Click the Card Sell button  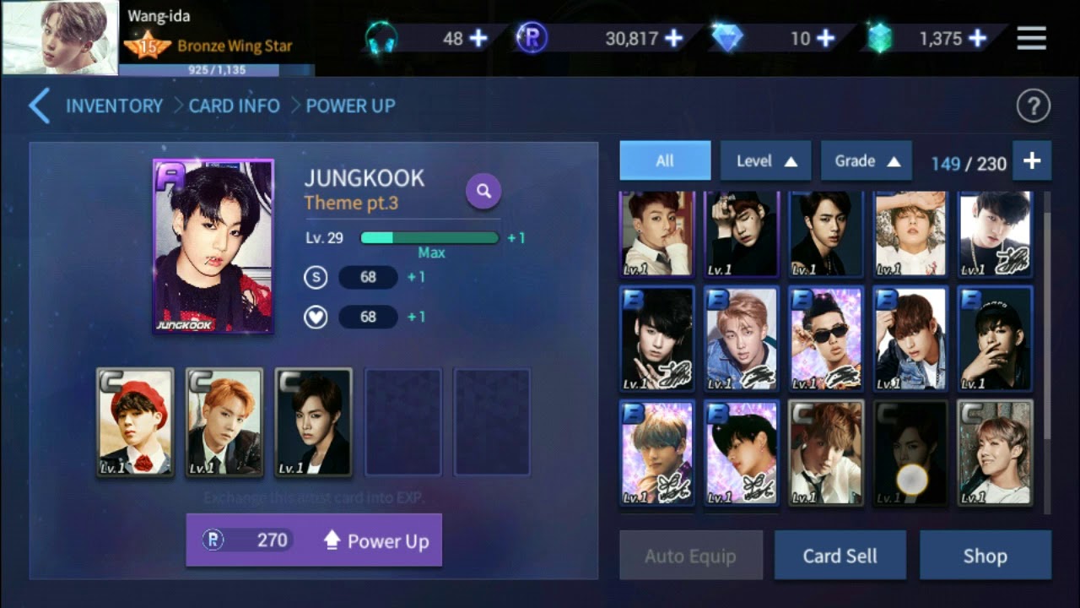tap(840, 556)
